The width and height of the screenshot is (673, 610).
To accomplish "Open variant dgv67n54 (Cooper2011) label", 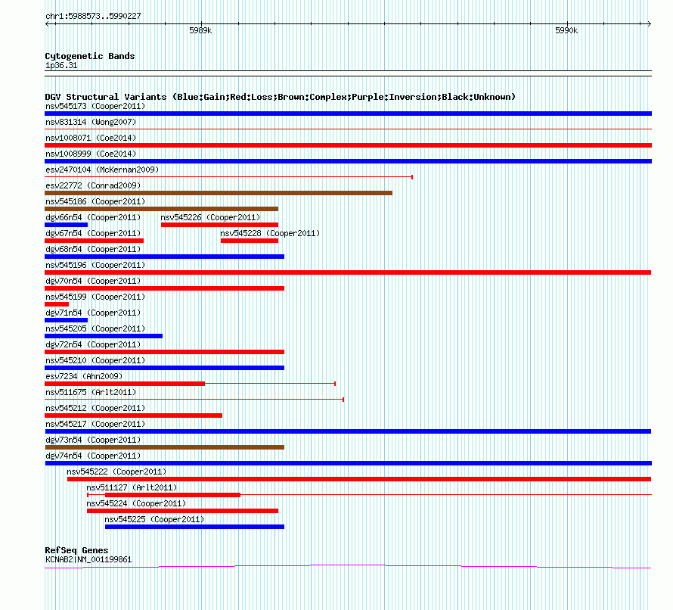I will [x=93, y=233].
